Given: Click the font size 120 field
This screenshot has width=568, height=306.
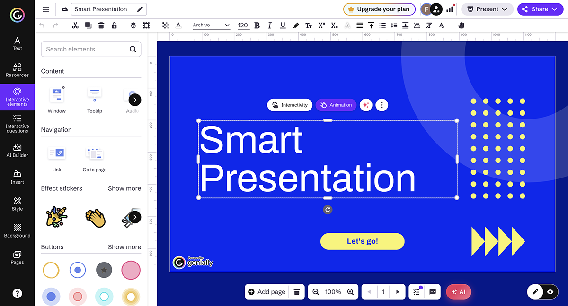Looking at the screenshot, I should 243,25.
